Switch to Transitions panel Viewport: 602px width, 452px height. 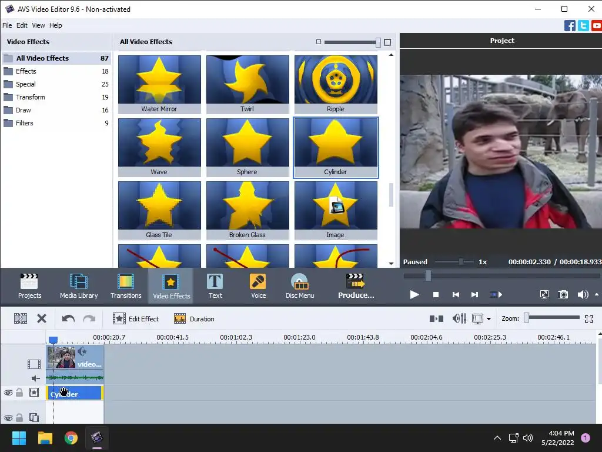126,286
